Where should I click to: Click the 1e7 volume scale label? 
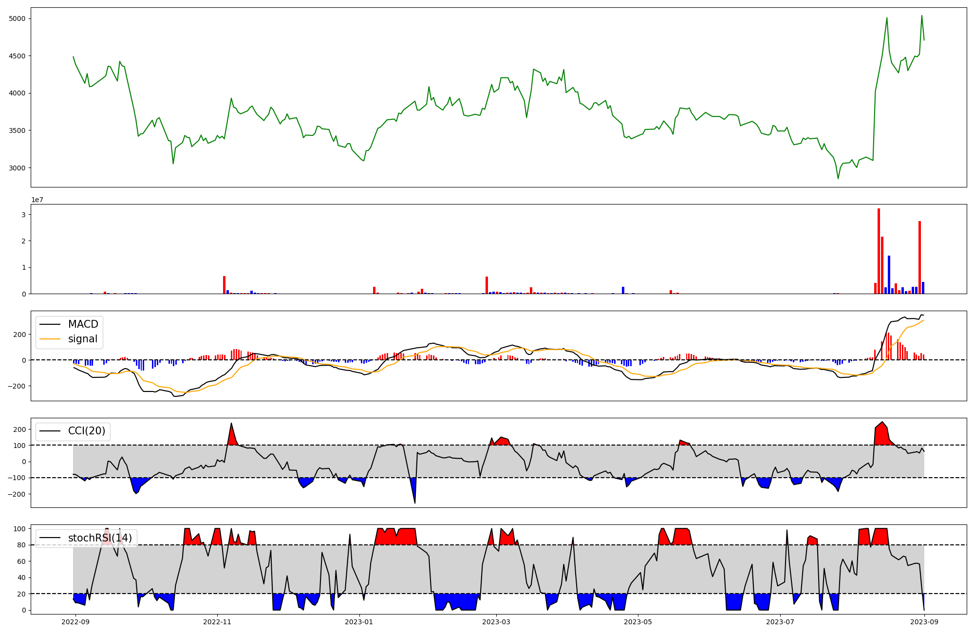pyautogui.click(x=37, y=200)
